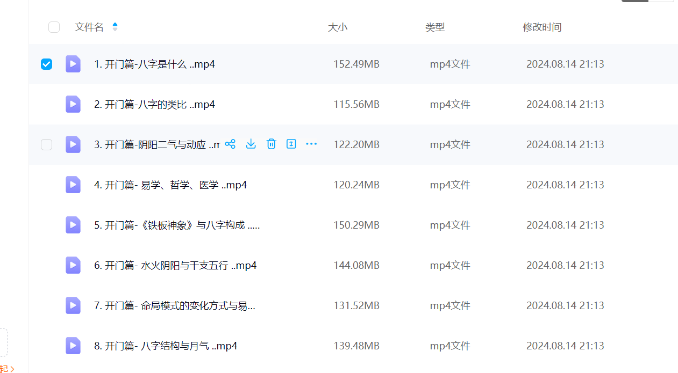
Task: Open 5. 开门篇-《铁板神象》与八字构成 file
Action: coord(176,225)
